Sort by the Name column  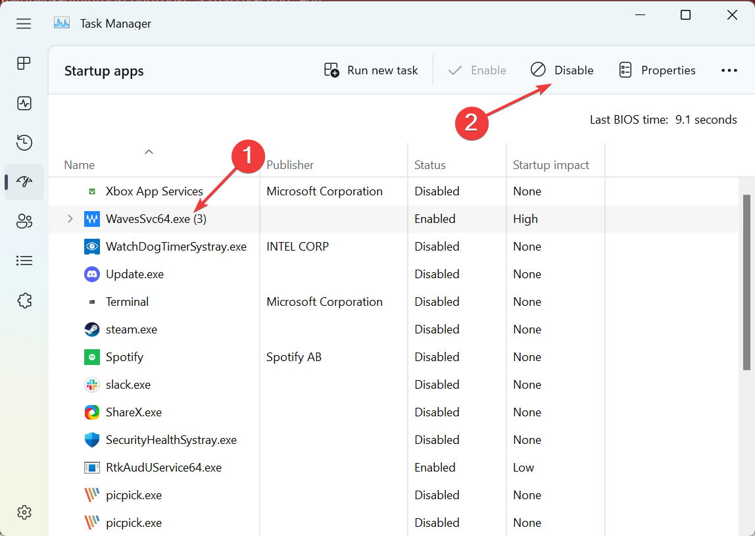[80, 164]
